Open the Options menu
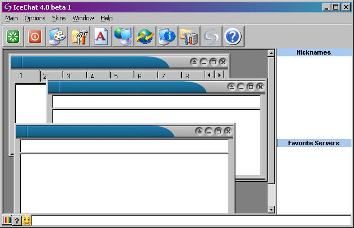Image resolution: width=354 pixels, height=228 pixels. click(35, 18)
